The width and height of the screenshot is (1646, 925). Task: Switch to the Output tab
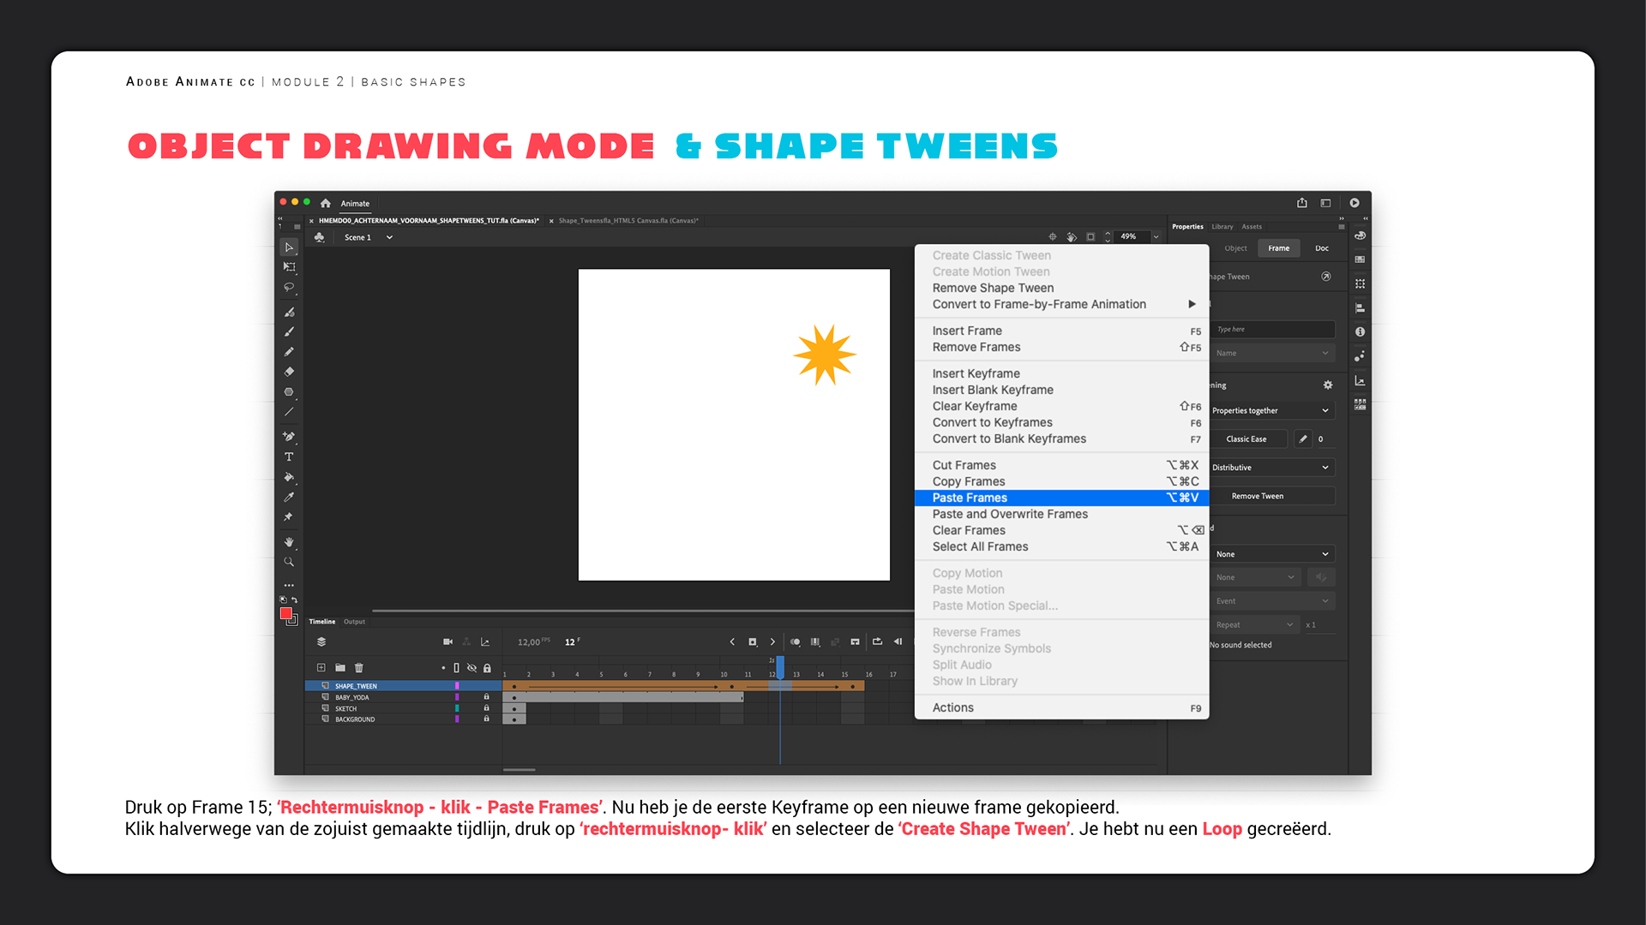354,622
